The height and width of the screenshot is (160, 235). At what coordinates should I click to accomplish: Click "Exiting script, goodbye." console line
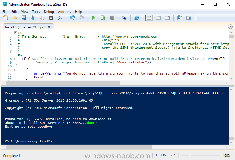pos(29,126)
